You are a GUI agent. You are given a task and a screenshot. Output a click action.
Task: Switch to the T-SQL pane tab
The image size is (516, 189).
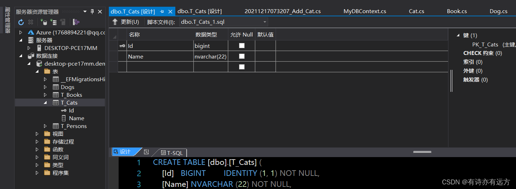coord(172,153)
